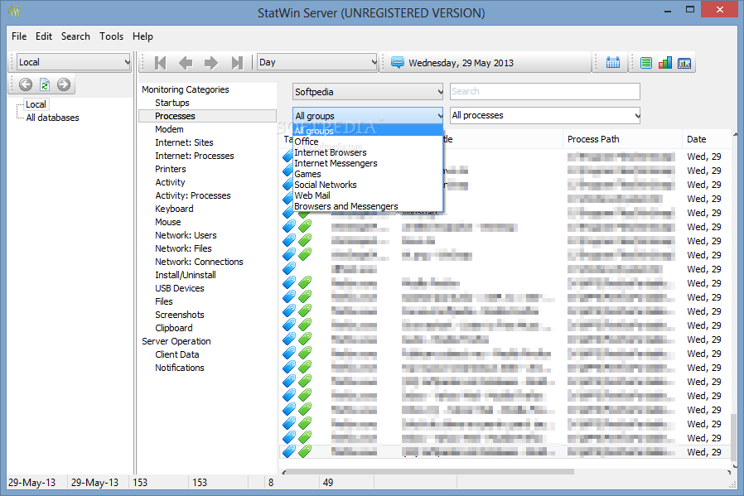Screen dimensions: 744x496
Task: Click the back arrow in left panel
Action: pos(26,84)
